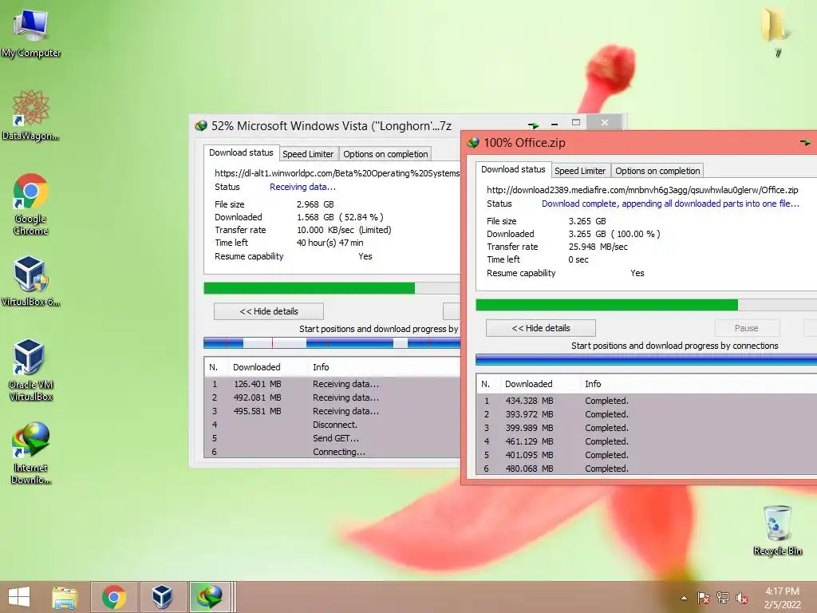The height and width of the screenshot is (613, 817).
Task: Select the completed row with 434.328 MB
Action: pyautogui.click(x=647, y=401)
